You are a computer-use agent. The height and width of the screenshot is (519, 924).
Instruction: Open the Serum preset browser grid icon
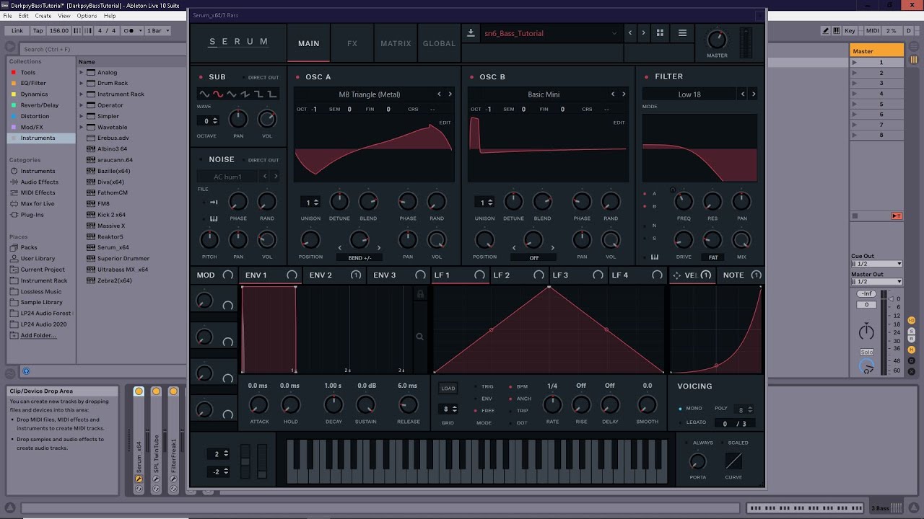click(x=660, y=32)
